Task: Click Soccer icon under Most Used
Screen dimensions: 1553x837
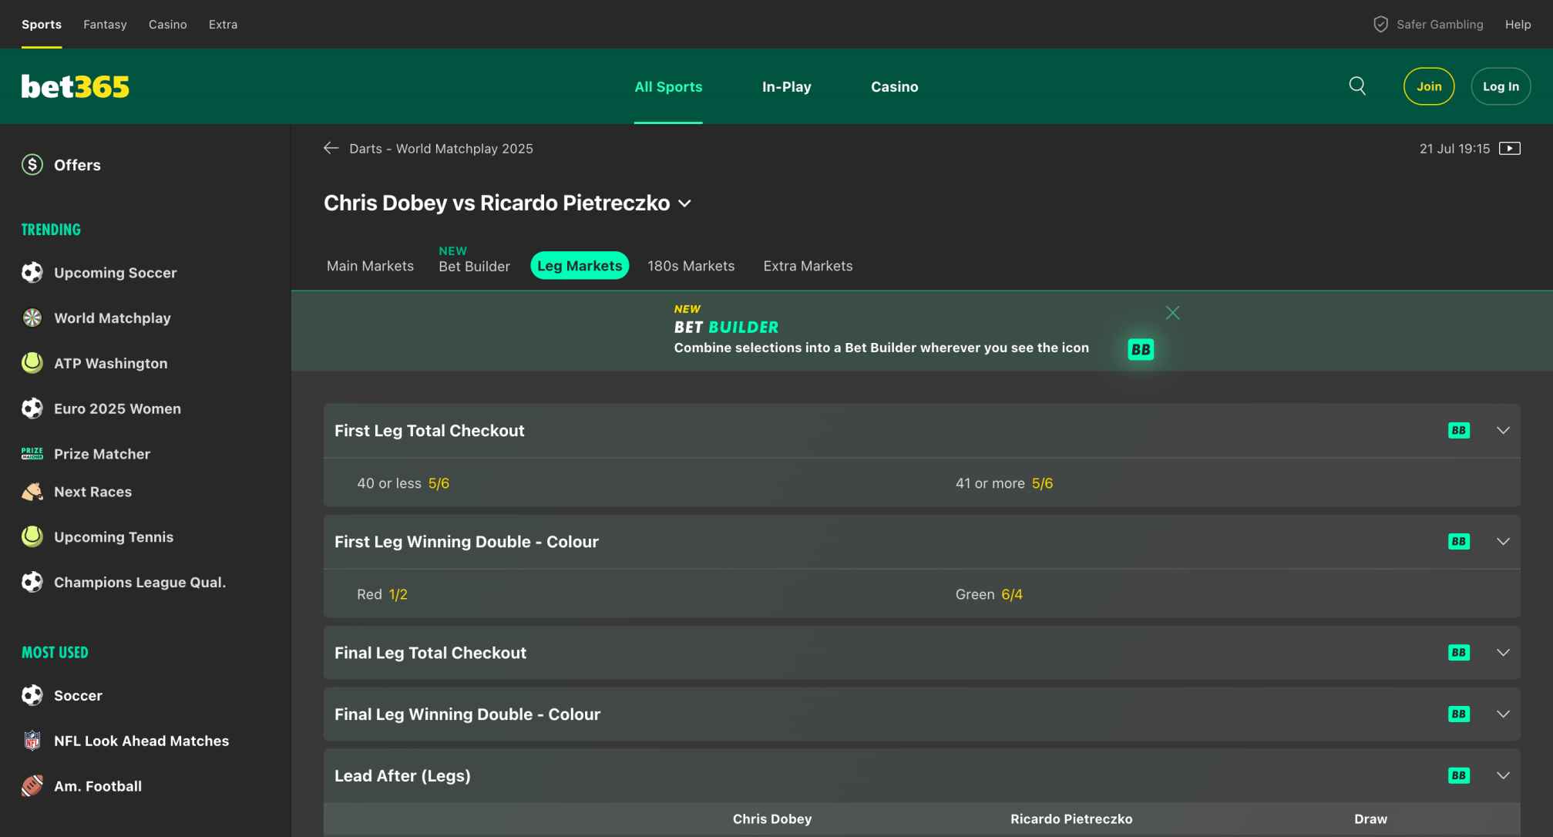Action: (32, 695)
